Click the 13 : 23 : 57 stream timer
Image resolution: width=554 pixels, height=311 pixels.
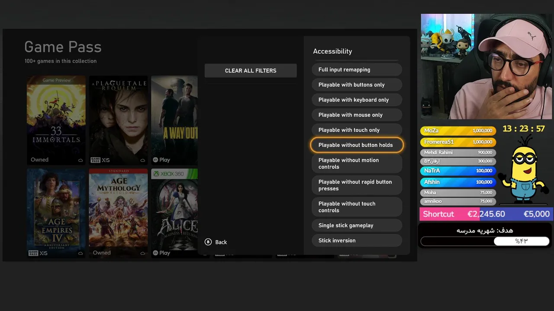pyautogui.click(x=524, y=129)
